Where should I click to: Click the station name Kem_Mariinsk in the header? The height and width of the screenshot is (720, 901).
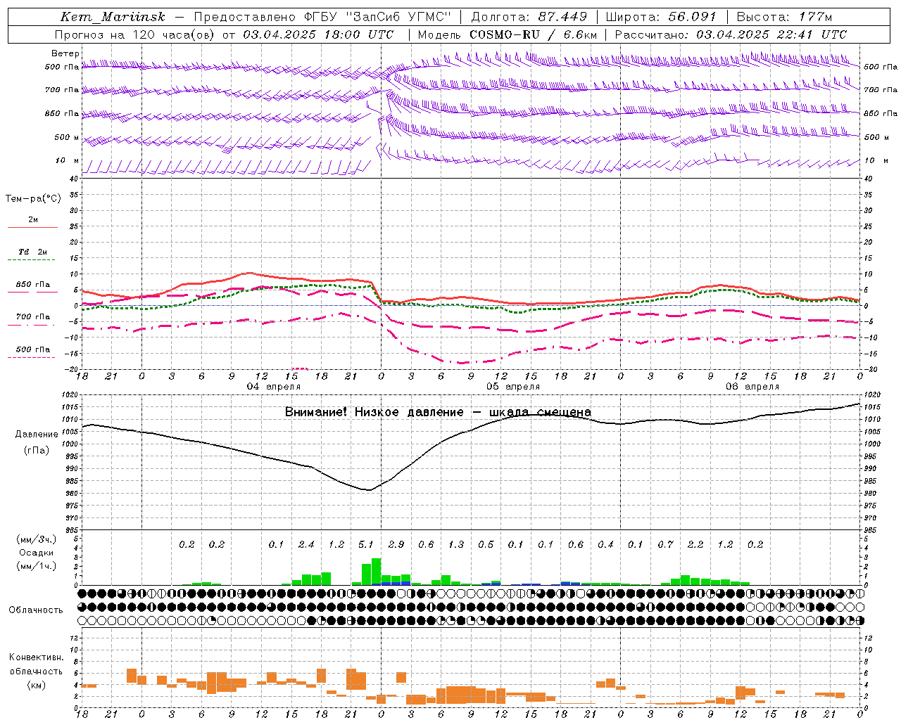pos(113,17)
